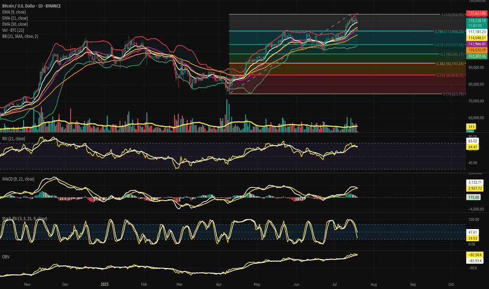Click the 47.61 Stoch RSI value tag
The image size is (489, 289).
tap(473, 232)
